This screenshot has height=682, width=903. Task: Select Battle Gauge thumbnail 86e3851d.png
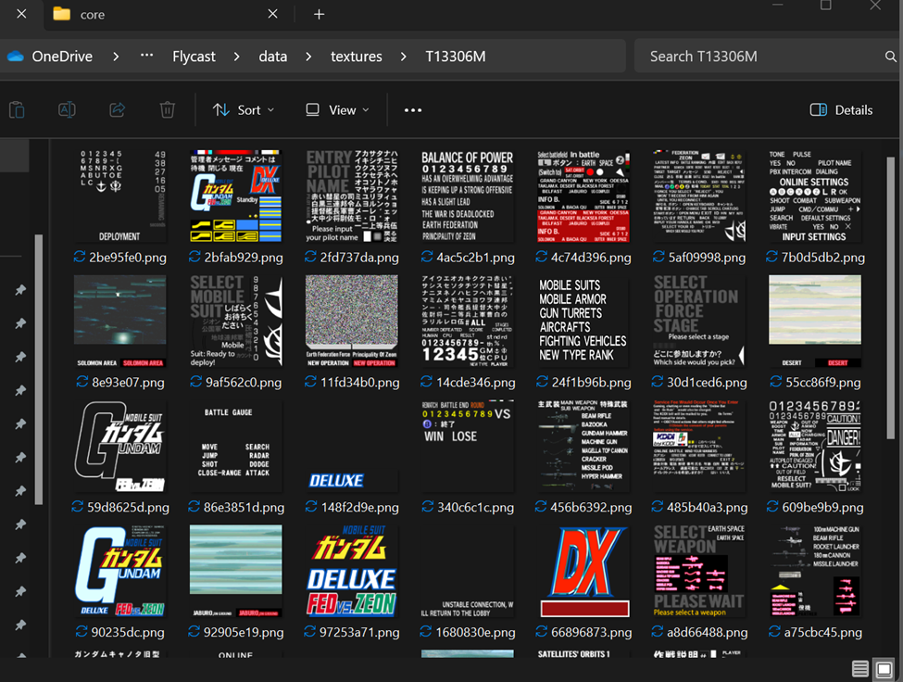[x=236, y=446]
